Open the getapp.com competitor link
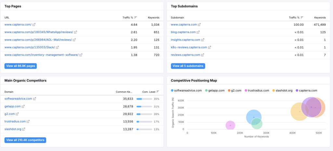The image size is (333, 151). point(13,106)
